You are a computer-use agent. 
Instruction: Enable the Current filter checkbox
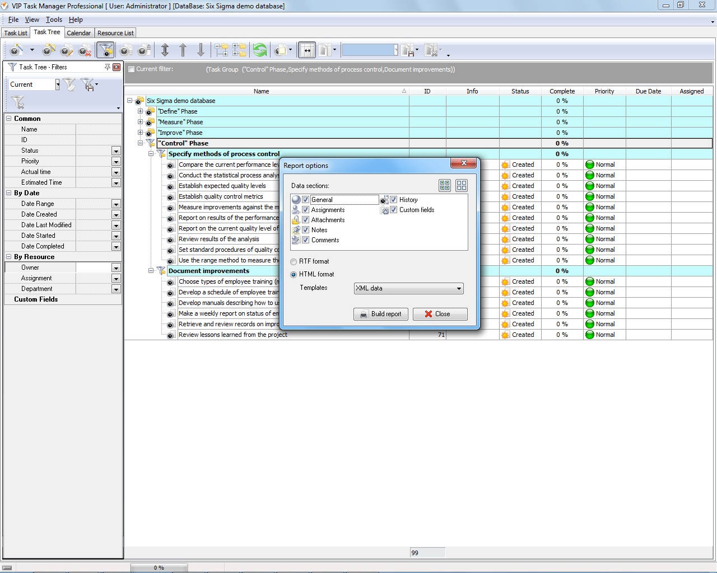pos(131,69)
